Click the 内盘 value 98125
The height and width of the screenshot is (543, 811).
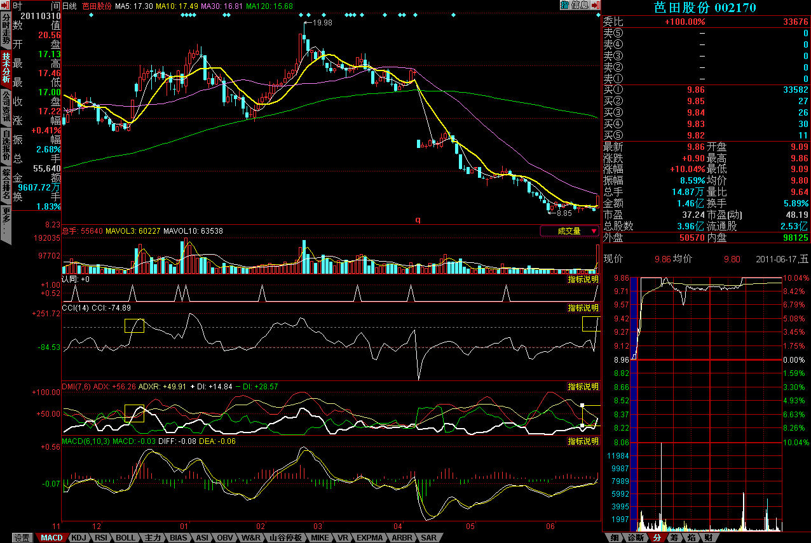795,238
